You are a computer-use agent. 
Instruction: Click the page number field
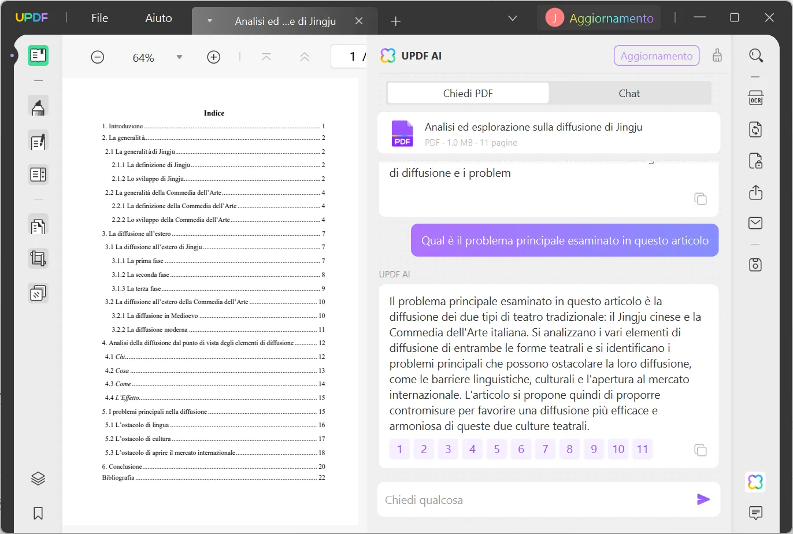coord(349,57)
